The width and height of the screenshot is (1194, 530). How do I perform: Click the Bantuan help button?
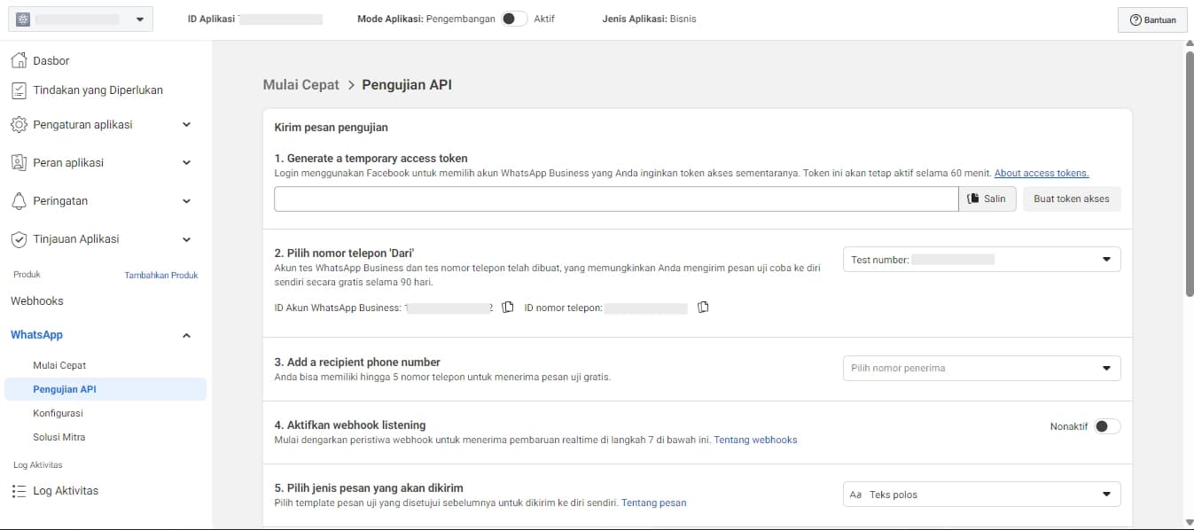pos(1152,20)
